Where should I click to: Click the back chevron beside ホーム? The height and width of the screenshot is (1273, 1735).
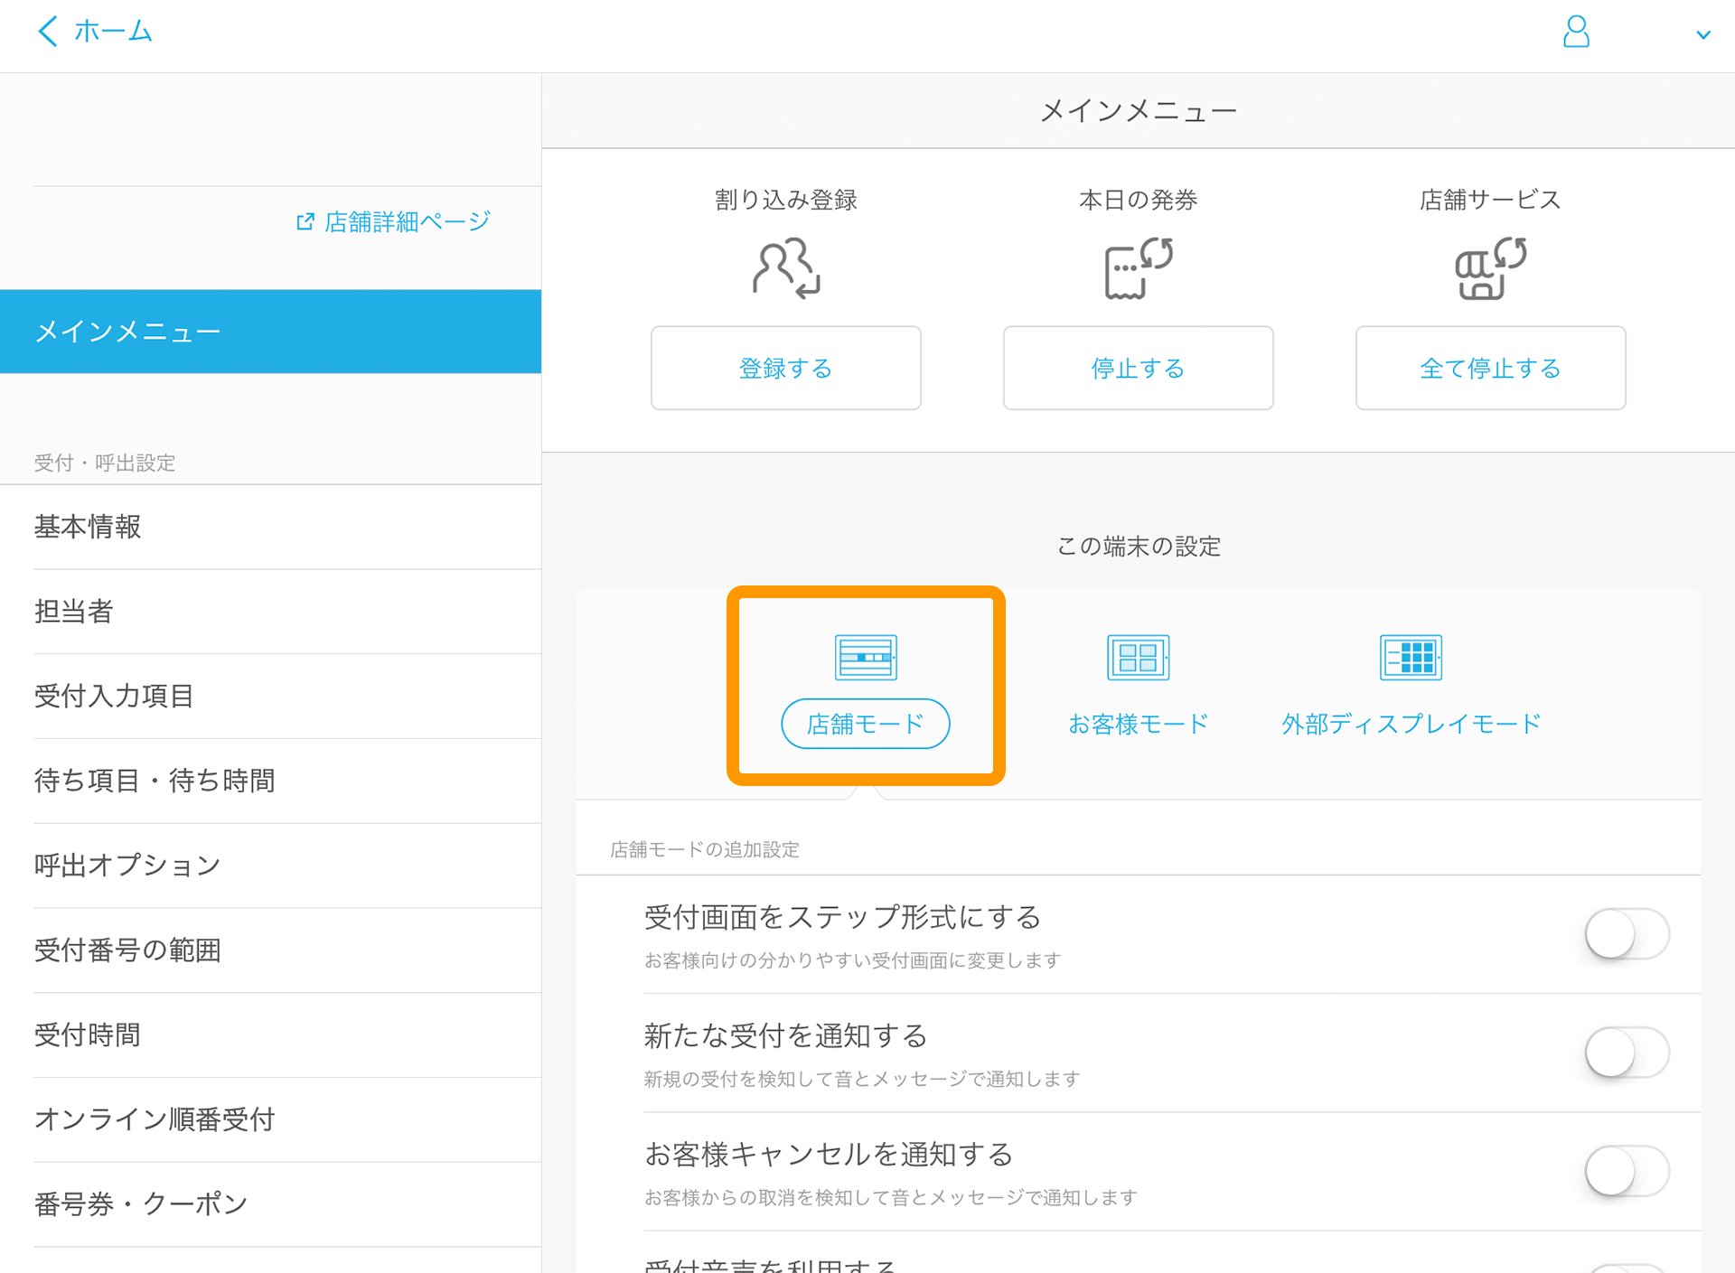click(x=48, y=32)
